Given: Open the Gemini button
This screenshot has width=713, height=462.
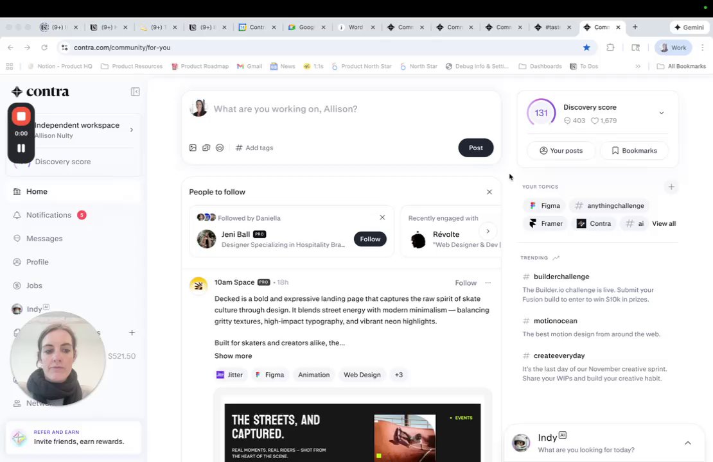Looking at the screenshot, I should click(689, 27).
